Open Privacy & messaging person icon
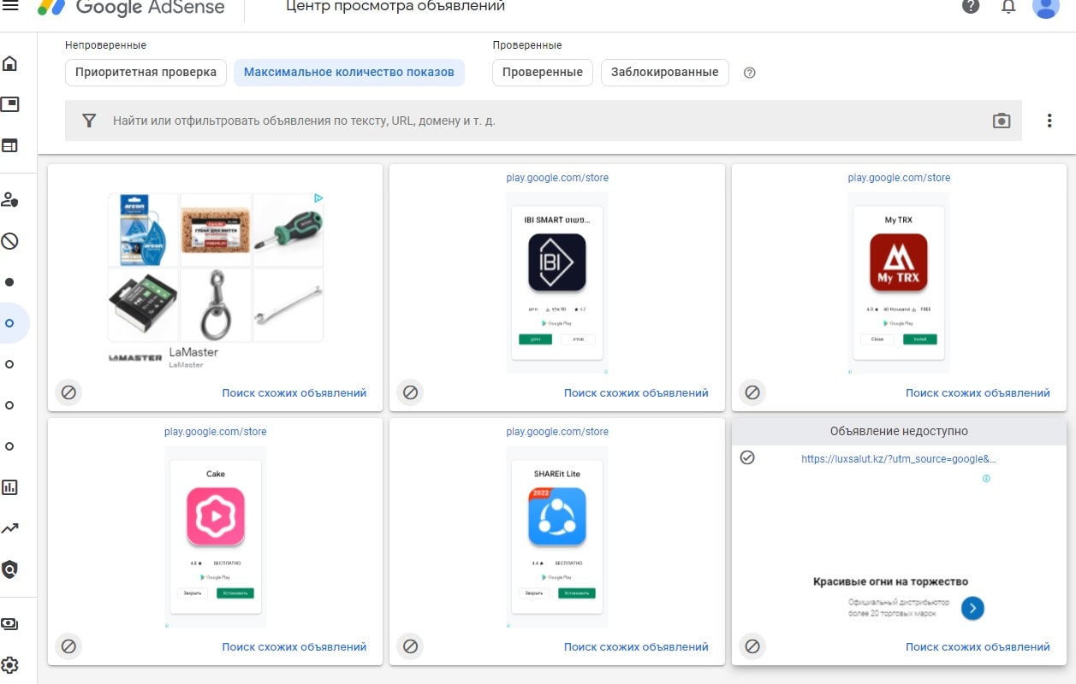1076x684 pixels. pyautogui.click(x=10, y=200)
